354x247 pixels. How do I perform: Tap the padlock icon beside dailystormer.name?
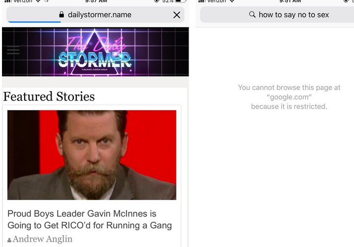click(61, 15)
